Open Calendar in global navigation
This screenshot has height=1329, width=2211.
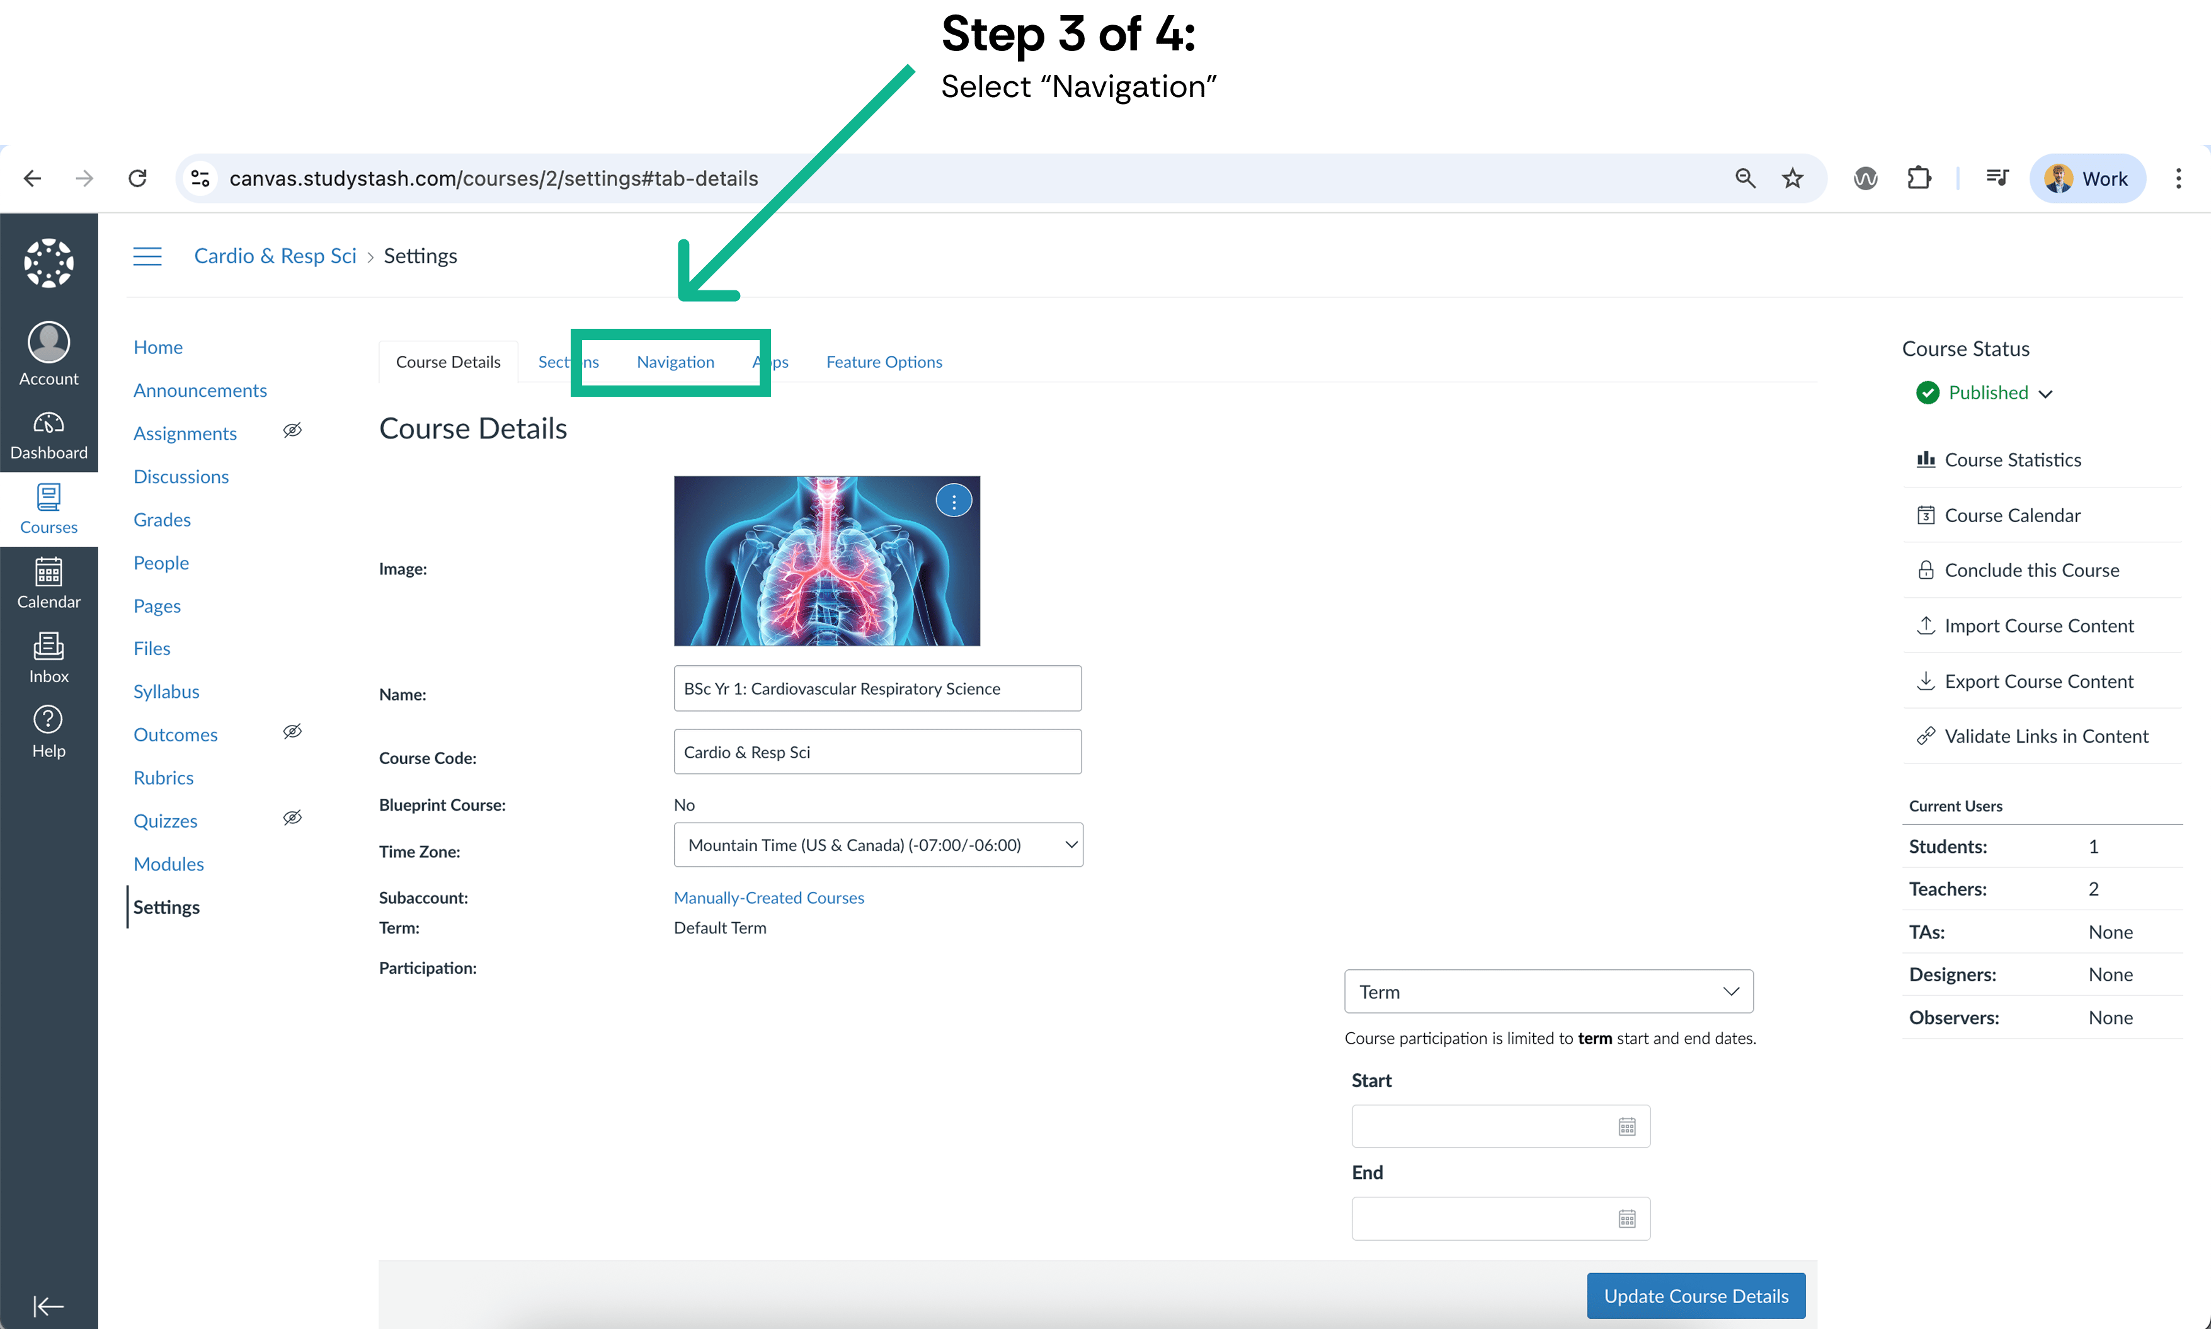click(x=49, y=584)
